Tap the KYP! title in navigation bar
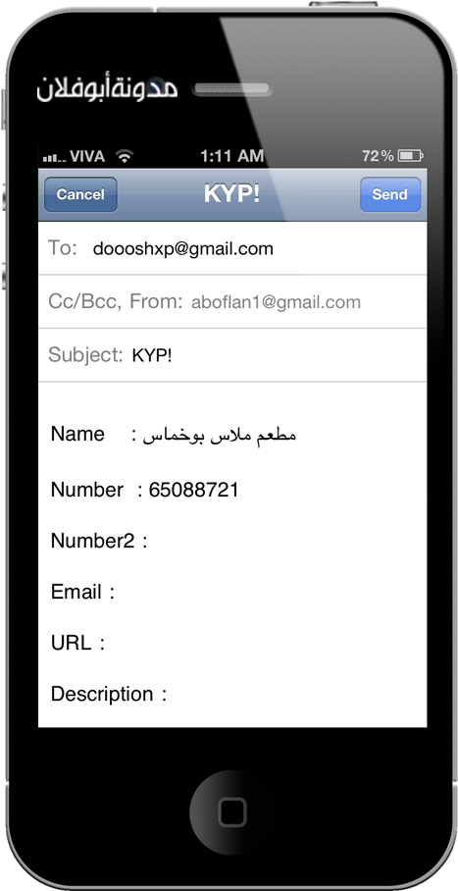 coord(231,194)
